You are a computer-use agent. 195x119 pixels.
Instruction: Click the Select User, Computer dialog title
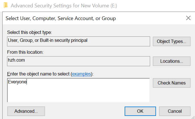pyautogui.click(x=61, y=19)
